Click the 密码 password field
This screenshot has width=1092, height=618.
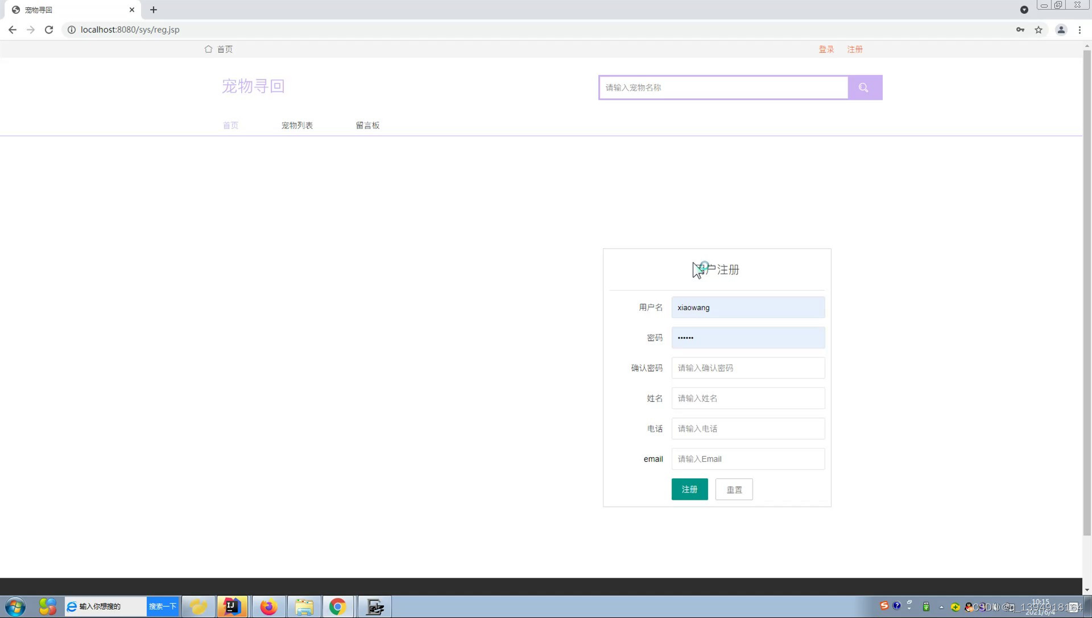[x=748, y=337]
